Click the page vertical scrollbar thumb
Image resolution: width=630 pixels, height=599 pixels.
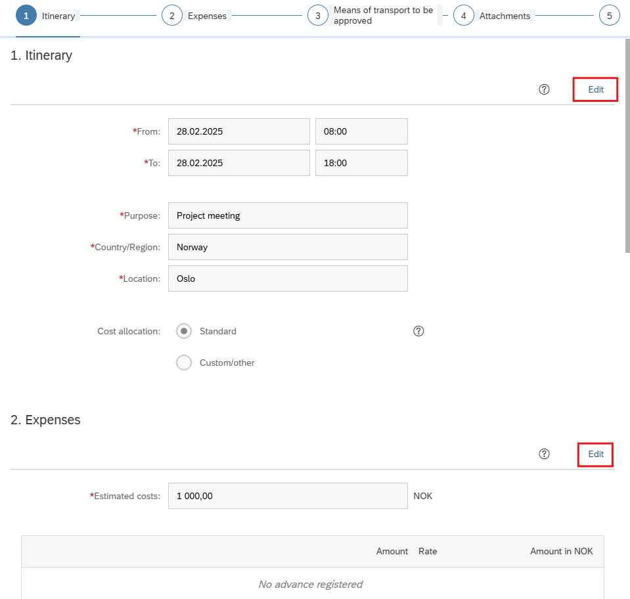(x=627, y=146)
